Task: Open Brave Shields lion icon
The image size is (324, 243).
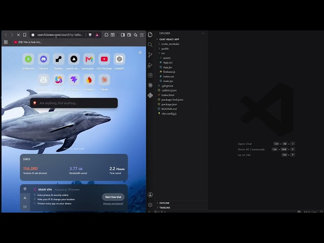Action: [90, 35]
